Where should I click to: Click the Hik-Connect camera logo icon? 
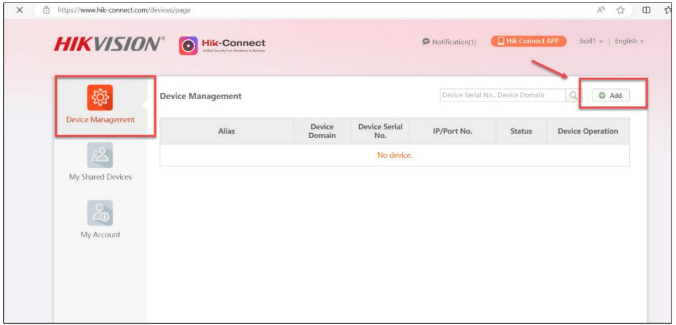[188, 45]
